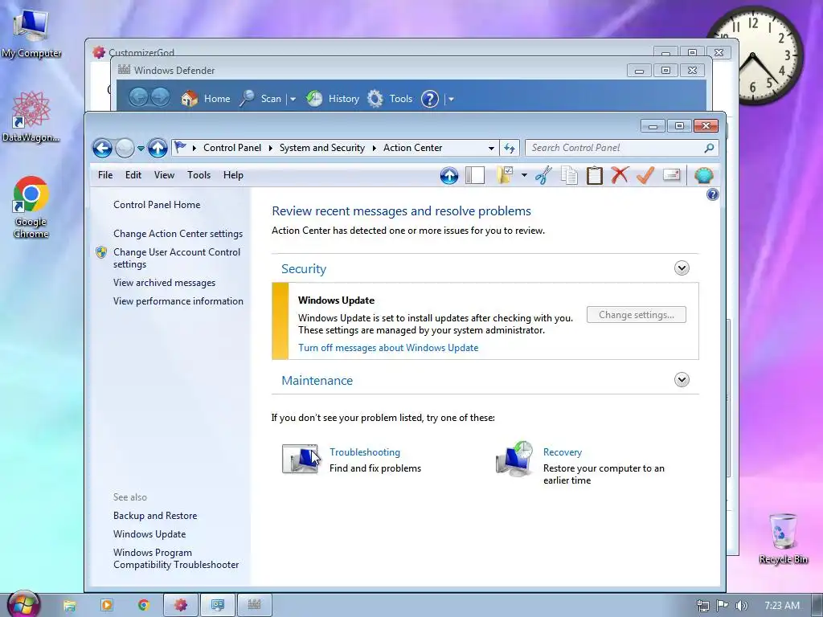Screen dimensions: 823x617
Task: Click the Back arrow in Action Center window
Action: coord(103,148)
